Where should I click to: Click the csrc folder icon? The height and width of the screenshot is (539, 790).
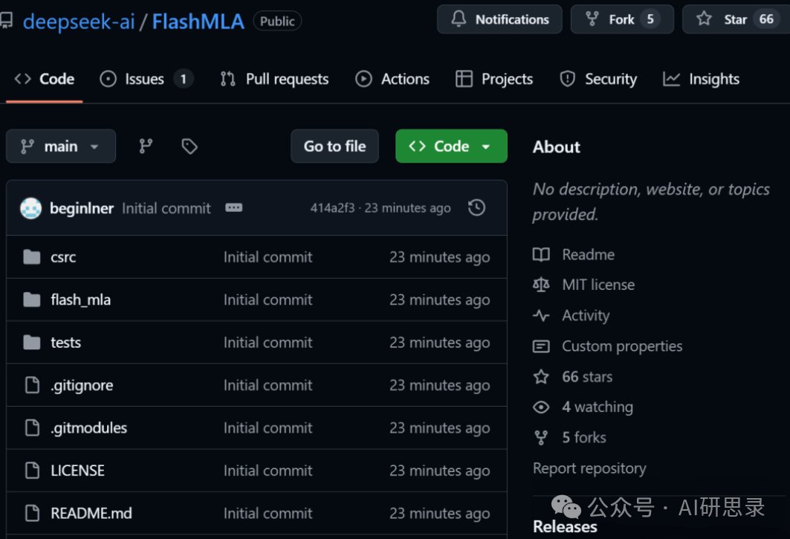pos(32,257)
